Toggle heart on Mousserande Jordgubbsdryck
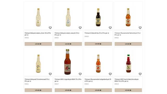This screenshot has height=94, width=167. [x=110, y=74]
